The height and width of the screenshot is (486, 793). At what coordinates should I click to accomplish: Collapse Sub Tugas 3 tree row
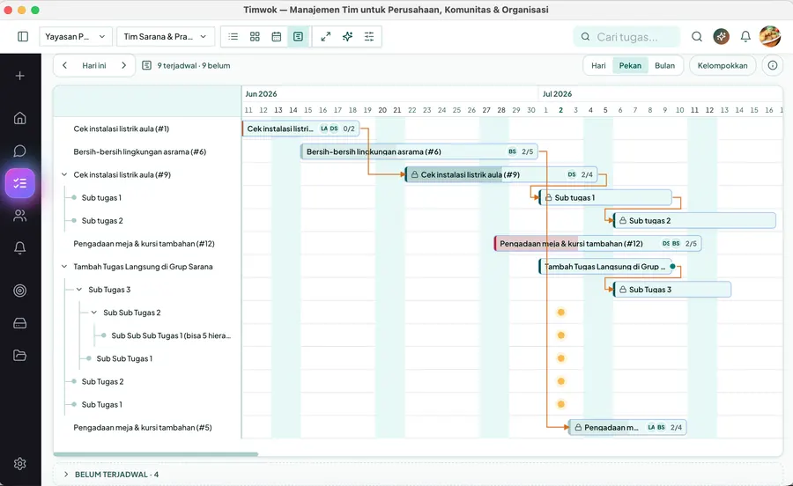(x=79, y=290)
